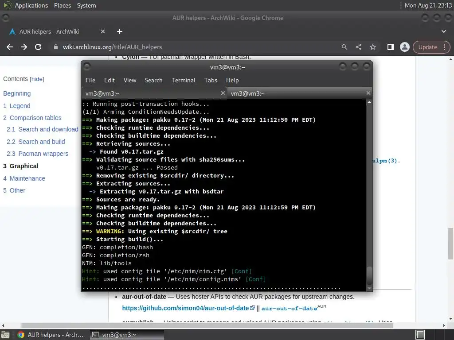The width and height of the screenshot is (454, 340).
Task: Open terminal Search menu
Action: 153,81
